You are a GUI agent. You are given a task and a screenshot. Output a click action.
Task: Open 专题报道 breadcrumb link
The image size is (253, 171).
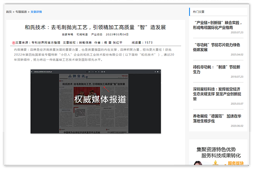21,12
